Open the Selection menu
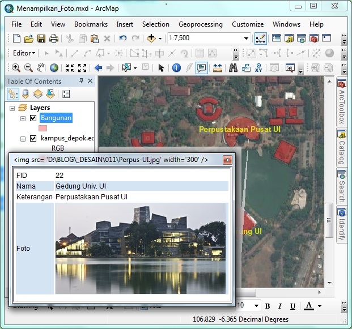Screen dimensions: 352x329 pos(155,24)
